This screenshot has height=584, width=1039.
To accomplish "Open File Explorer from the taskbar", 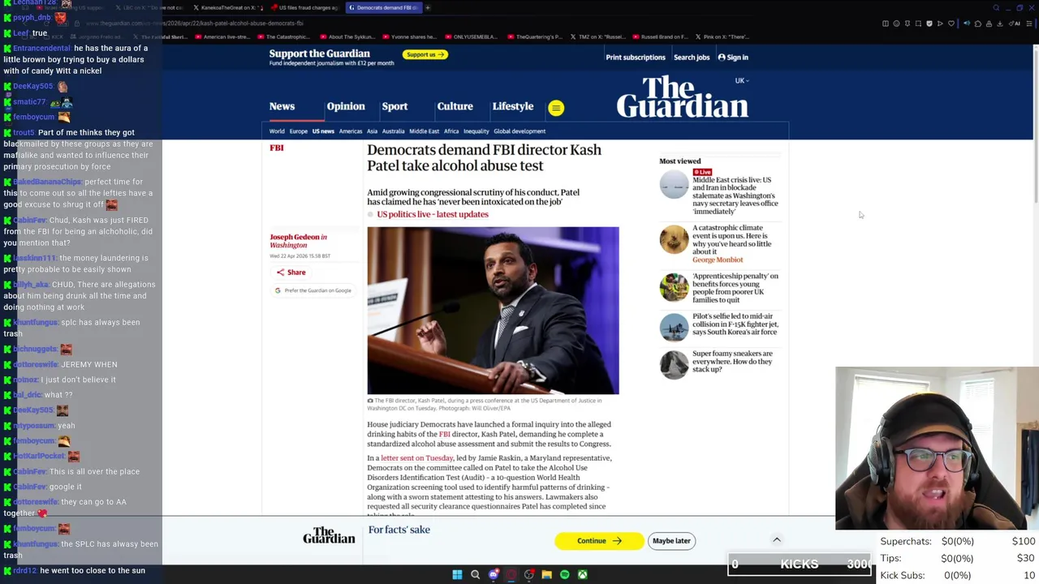I will (547, 575).
